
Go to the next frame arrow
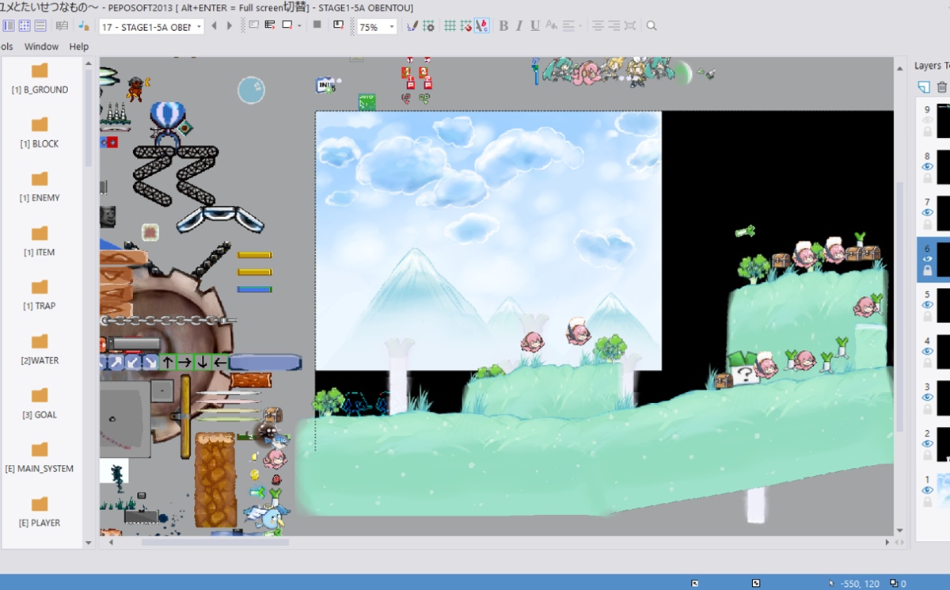click(x=230, y=26)
